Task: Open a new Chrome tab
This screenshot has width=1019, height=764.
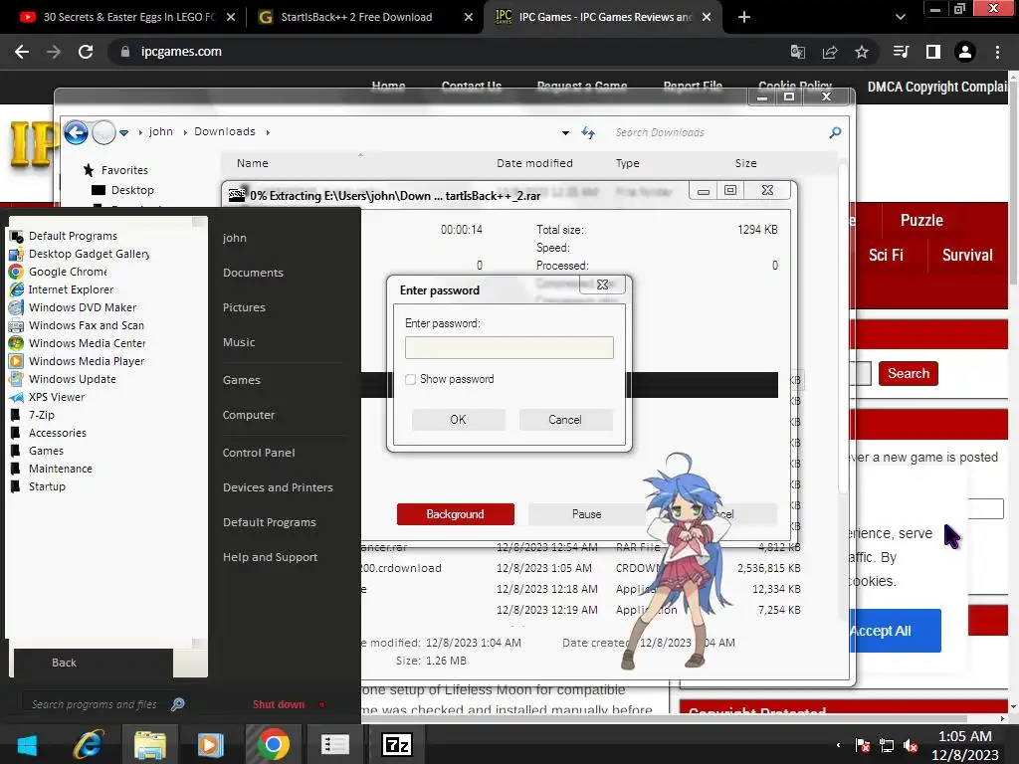Action: pyautogui.click(x=744, y=17)
